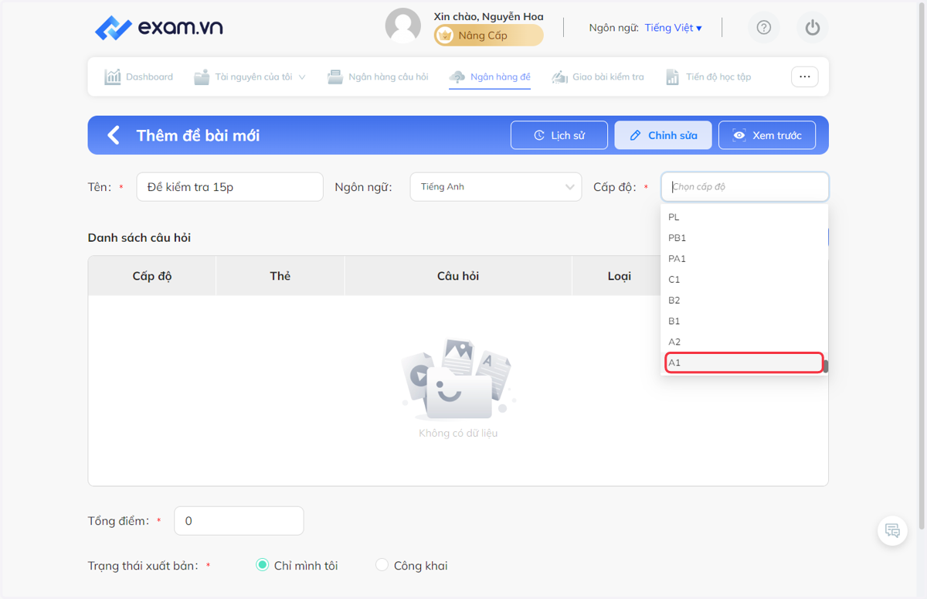Viewport: 927px width, 599px height.
Task: Click the Thẻ column header
Action: click(x=280, y=276)
